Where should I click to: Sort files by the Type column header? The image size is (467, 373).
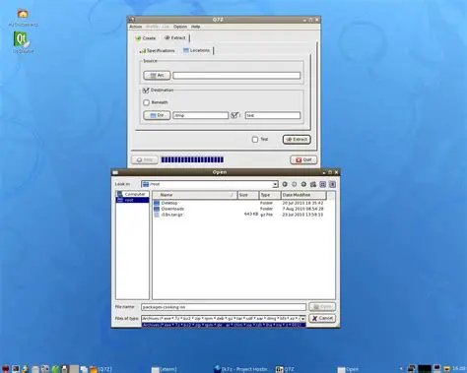tap(270, 195)
